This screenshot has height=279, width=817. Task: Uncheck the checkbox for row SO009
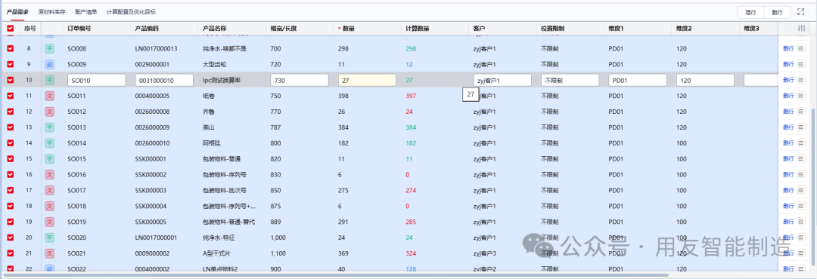point(11,64)
